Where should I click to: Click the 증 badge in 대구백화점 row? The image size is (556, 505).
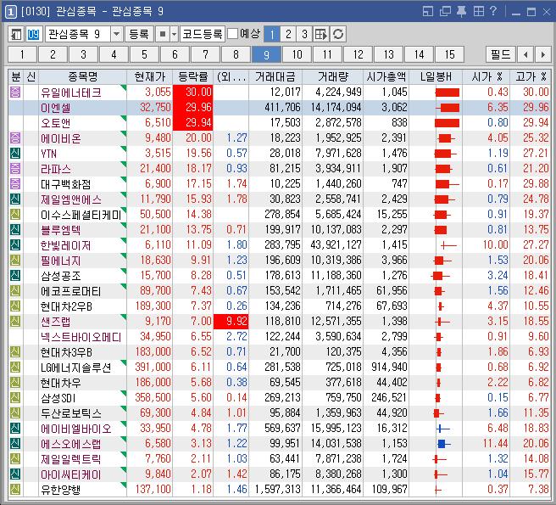point(15,184)
